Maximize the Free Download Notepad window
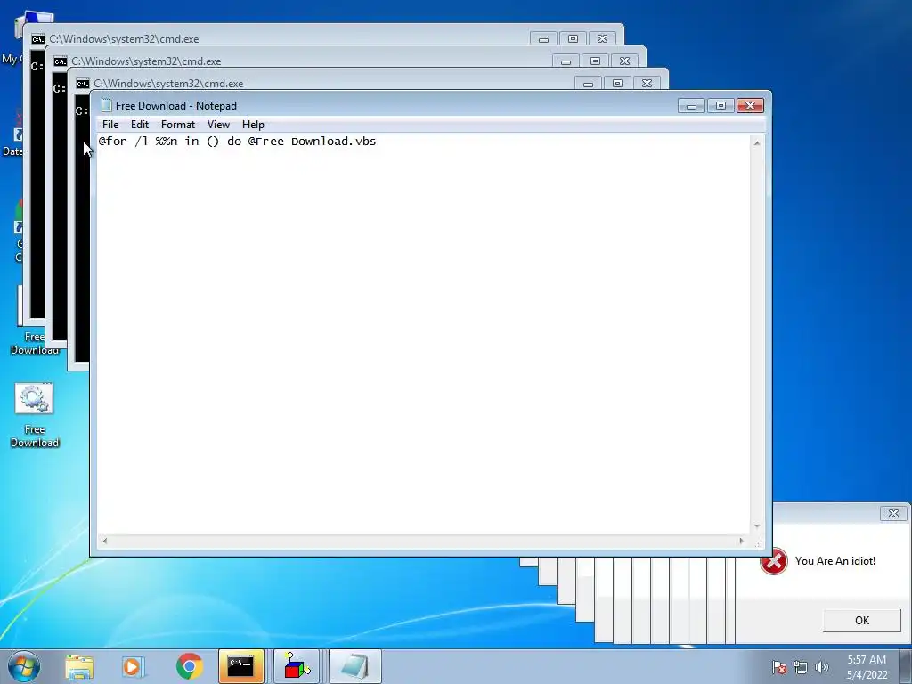The image size is (912, 684). (x=721, y=106)
